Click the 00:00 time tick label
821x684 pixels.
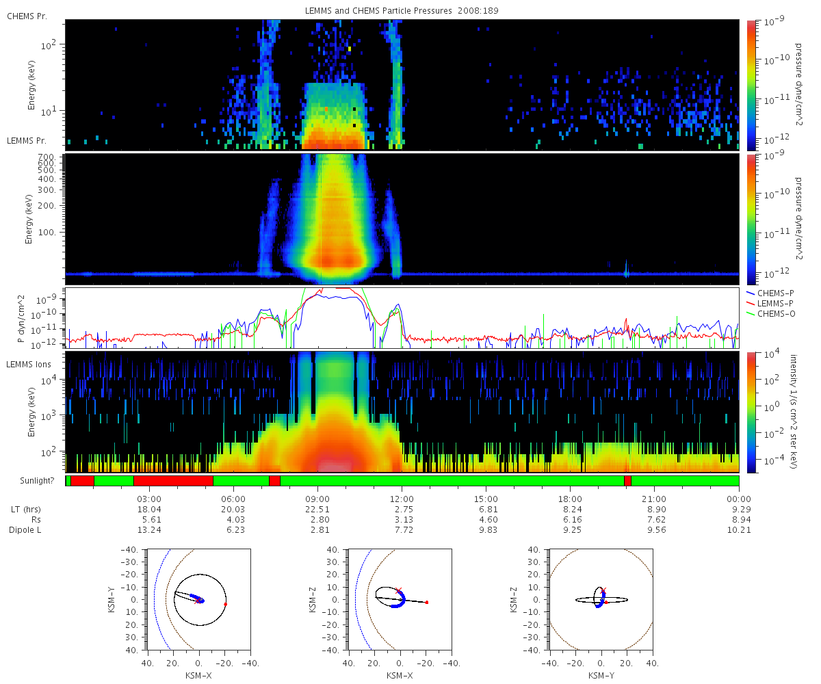[x=739, y=499]
